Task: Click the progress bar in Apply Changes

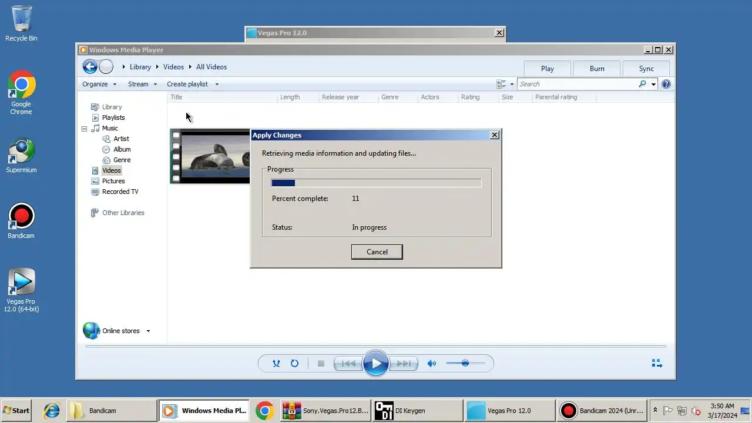Action: tap(376, 183)
